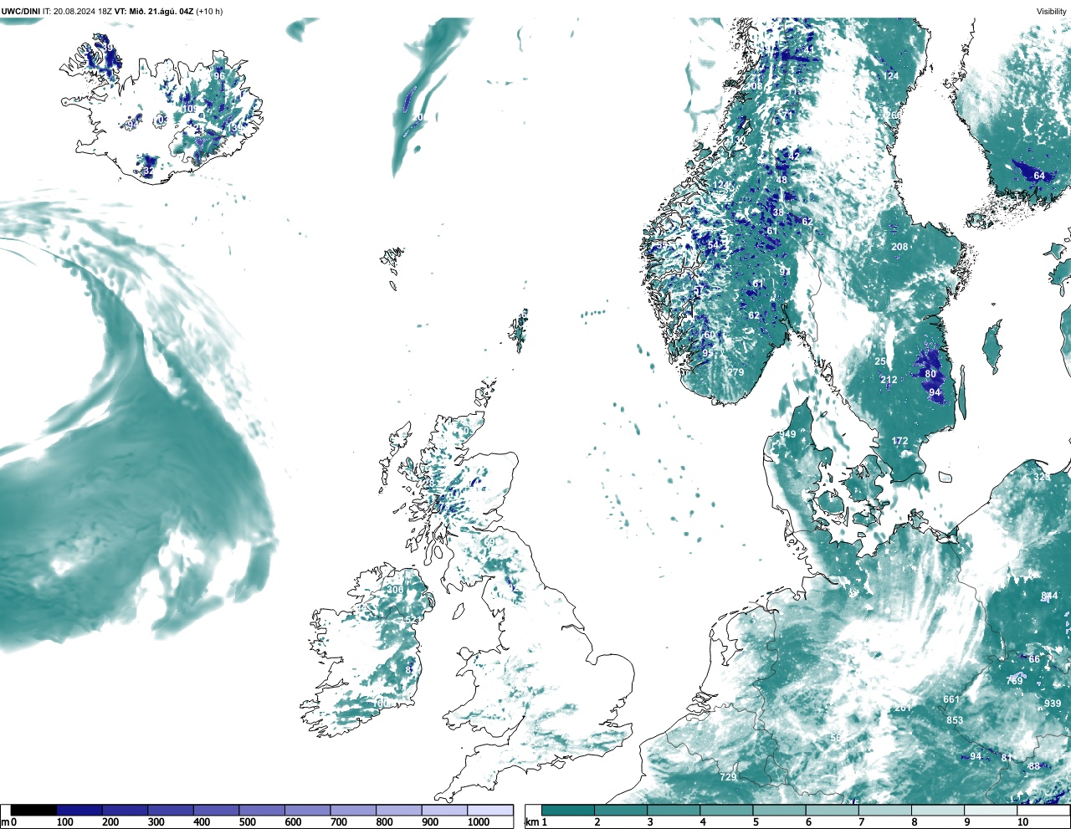This screenshot has height=829, width=1071.
Task: Click the 64 value in southern Finland
Action: (x=1039, y=176)
